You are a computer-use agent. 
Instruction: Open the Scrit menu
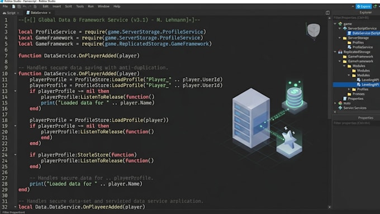click(68, 7)
